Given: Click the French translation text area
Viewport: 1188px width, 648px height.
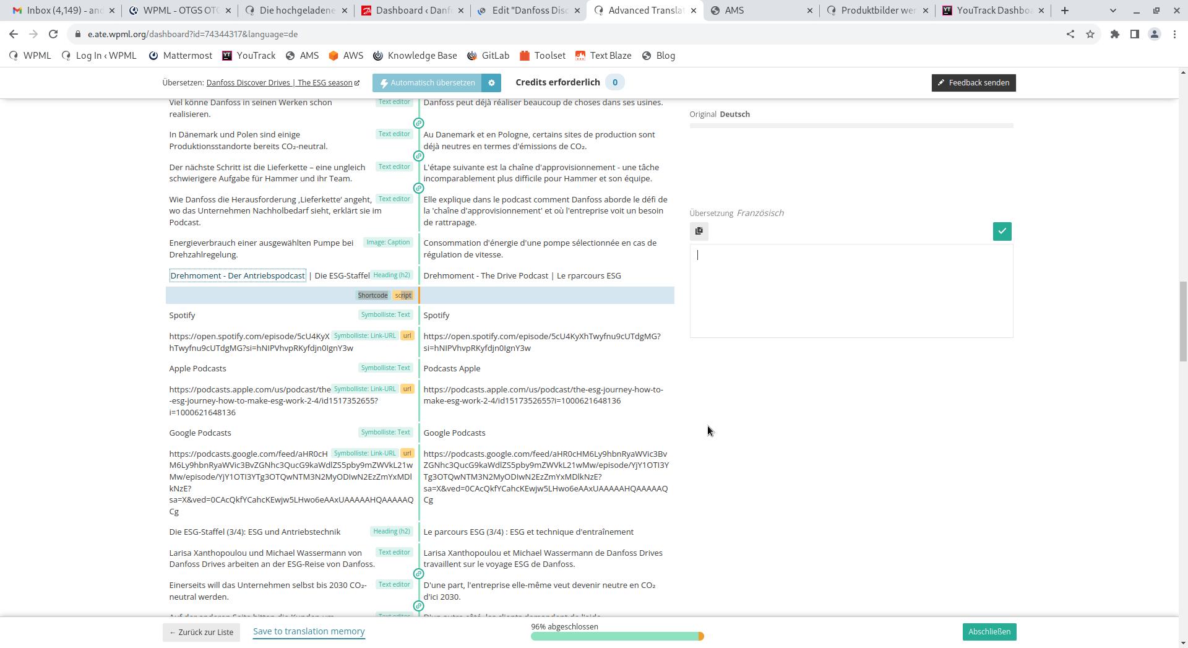Looking at the screenshot, I should click(x=851, y=290).
